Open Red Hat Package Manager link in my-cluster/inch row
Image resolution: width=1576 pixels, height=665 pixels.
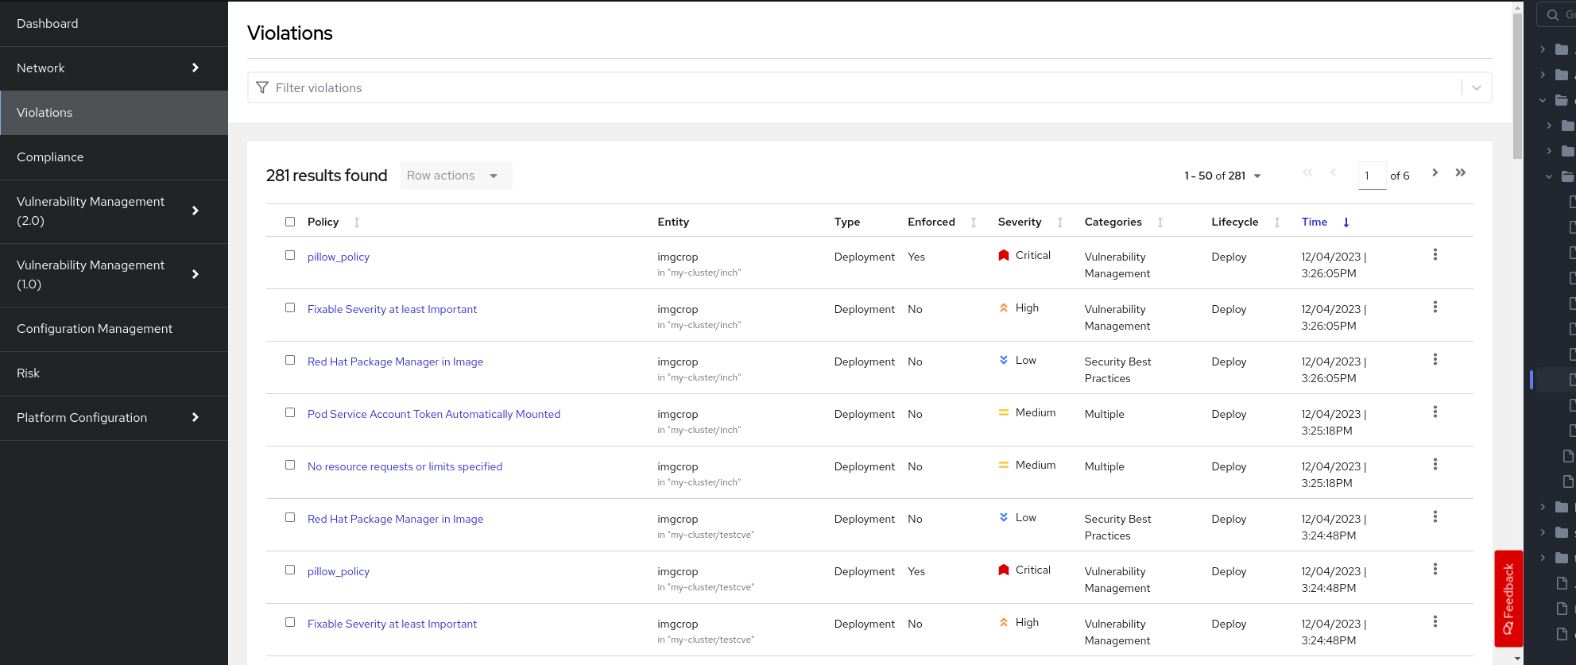point(395,361)
